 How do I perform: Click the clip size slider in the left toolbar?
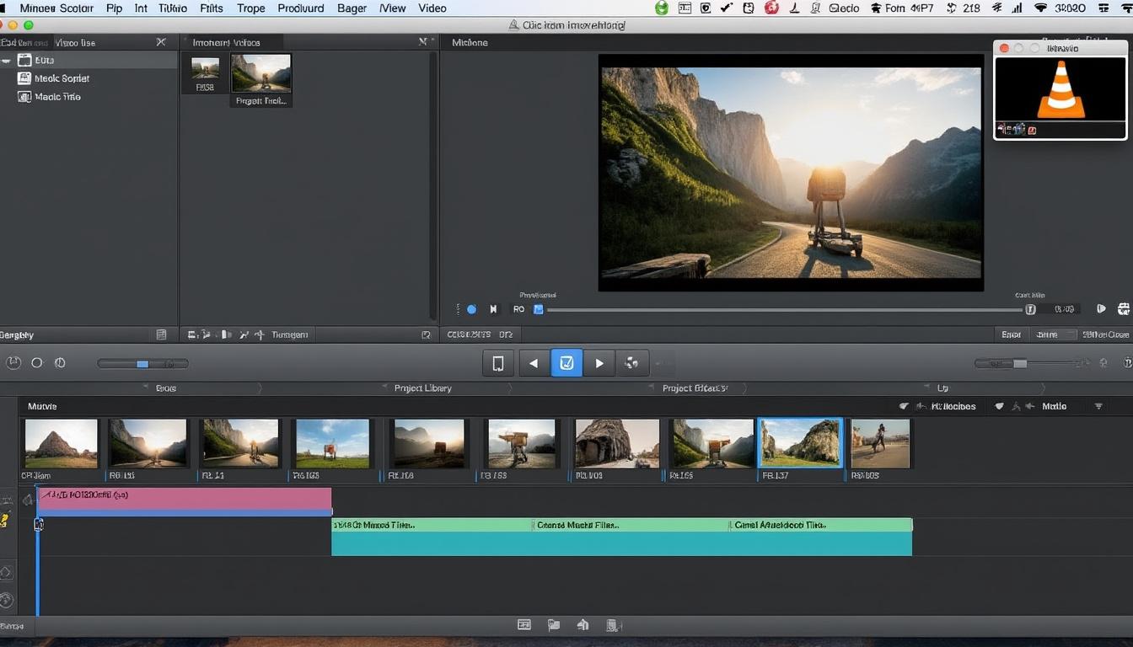coord(142,364)
